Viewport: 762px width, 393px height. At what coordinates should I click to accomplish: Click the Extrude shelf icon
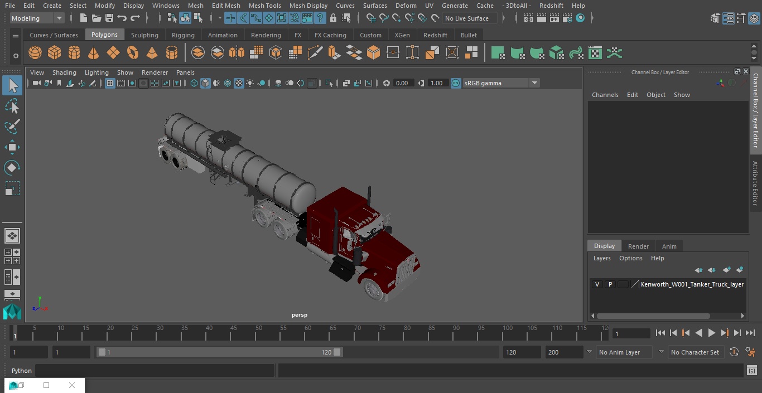click(x=334, y=53)
